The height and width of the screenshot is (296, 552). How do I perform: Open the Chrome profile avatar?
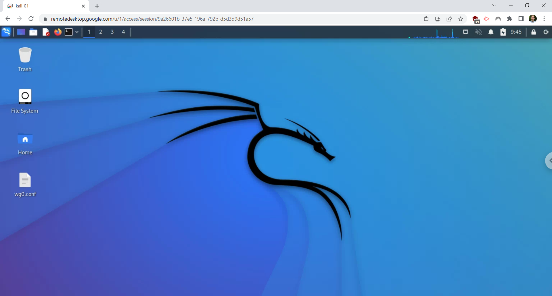point(533,19)
